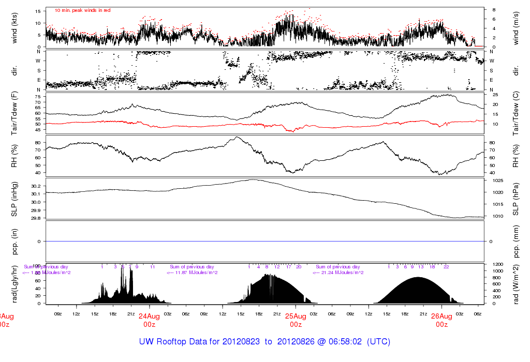Click the "1025" hPa tick label
The image size is (530, 362).
[497, 180]
